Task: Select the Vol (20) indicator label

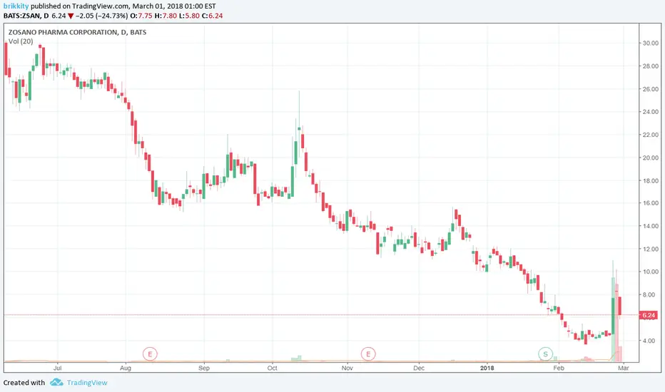Action: (x=21, y=41)
